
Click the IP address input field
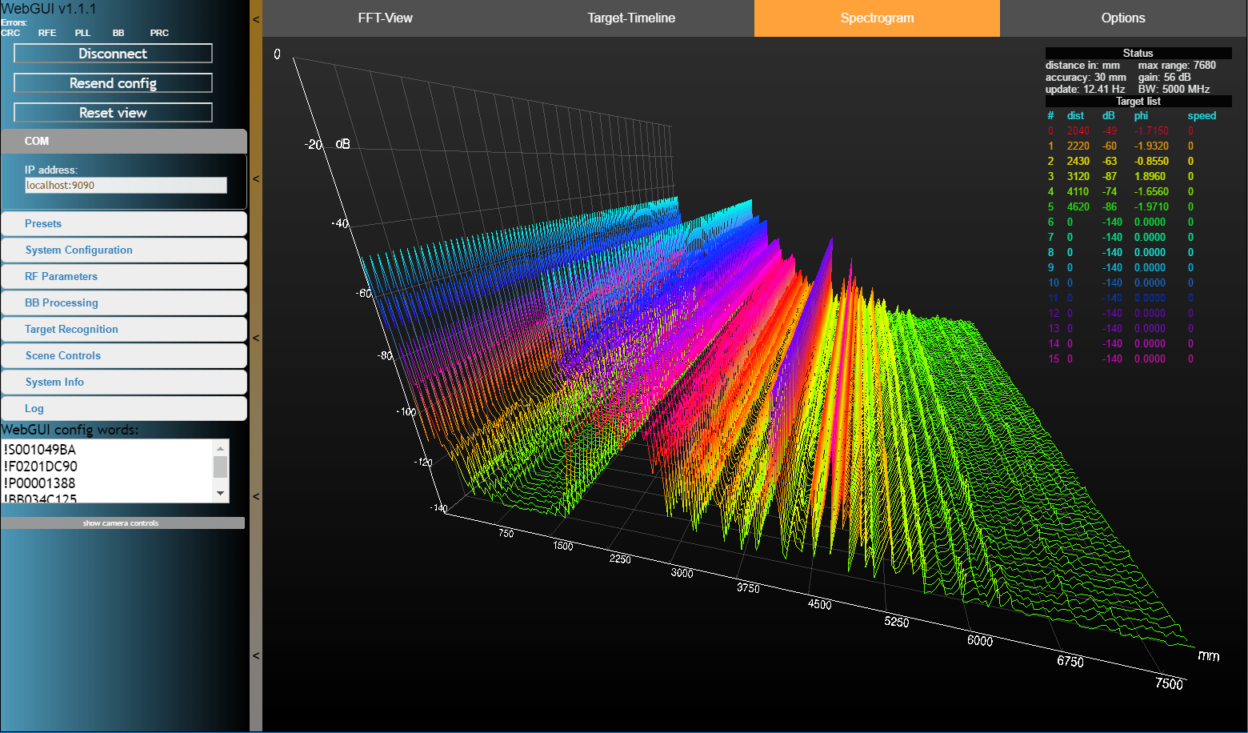(x=126, y=185)
